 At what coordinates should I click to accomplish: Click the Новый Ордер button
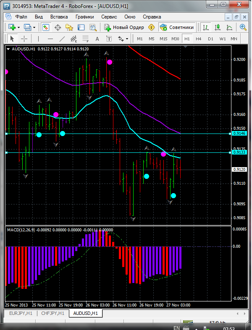tap(124, 27)
